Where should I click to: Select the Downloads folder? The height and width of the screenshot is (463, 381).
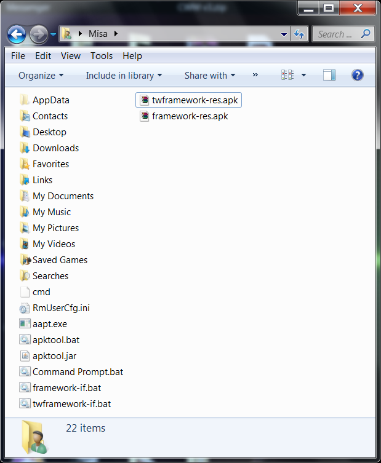55,148
